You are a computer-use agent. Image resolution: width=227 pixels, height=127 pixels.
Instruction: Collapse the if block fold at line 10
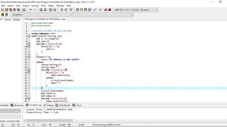click(29, 47)
